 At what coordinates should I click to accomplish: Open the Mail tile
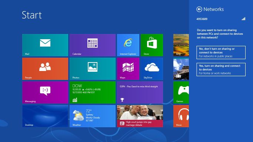tap(45, 45)
